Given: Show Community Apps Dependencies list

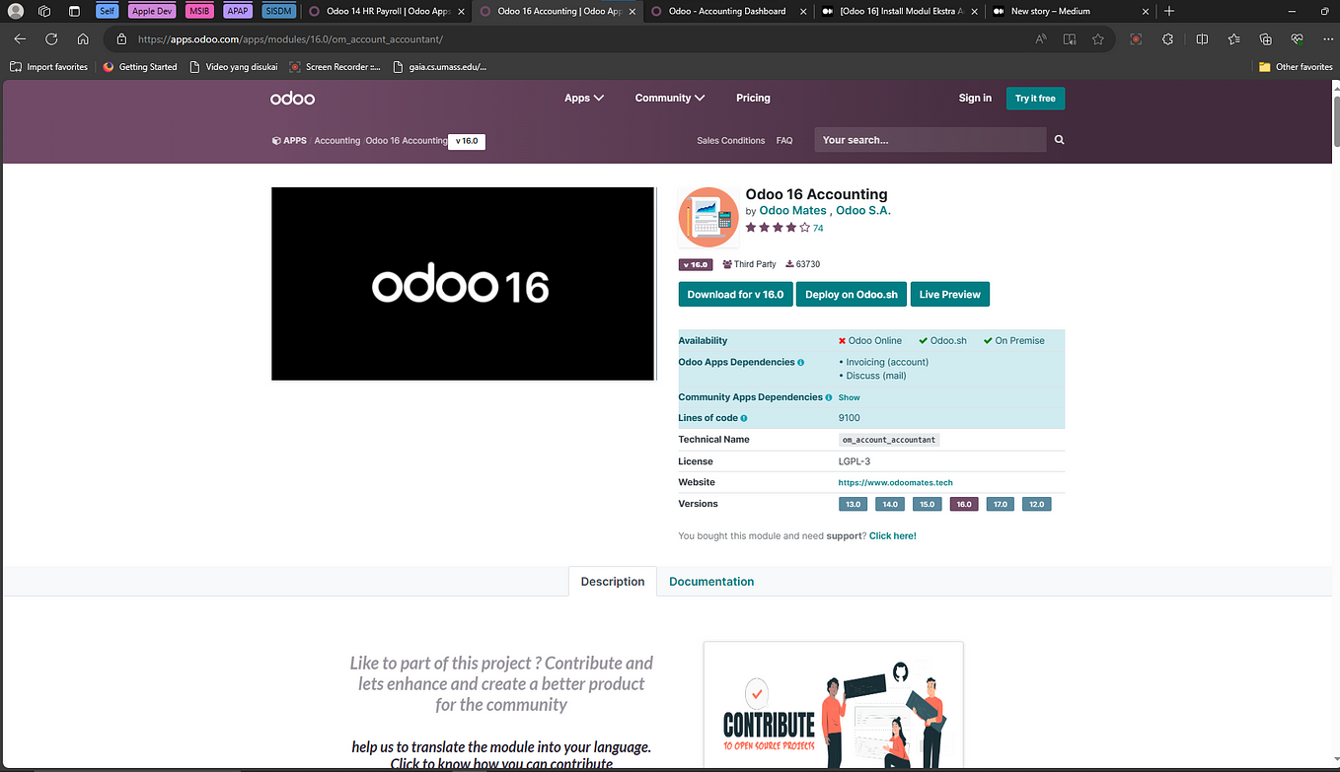Looking at the screenshot, I should [850, 397].
